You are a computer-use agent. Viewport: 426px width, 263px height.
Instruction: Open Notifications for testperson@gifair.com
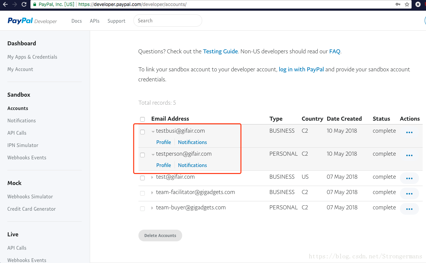tap(192, 165)
